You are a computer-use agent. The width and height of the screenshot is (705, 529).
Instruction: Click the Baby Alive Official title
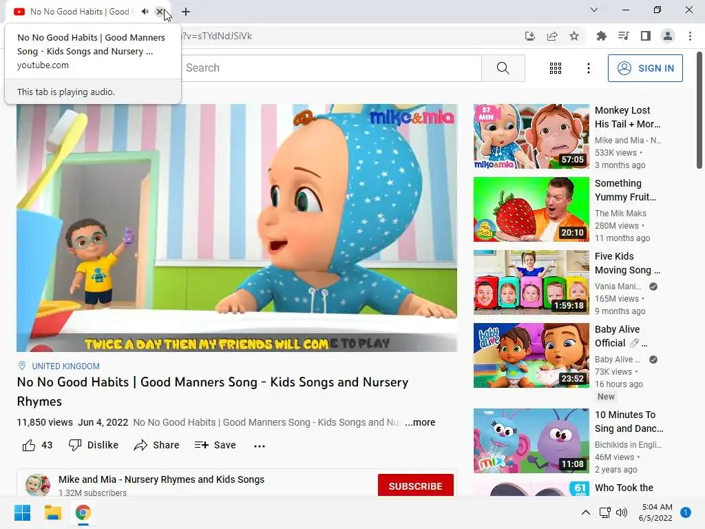tap(622, 336)
